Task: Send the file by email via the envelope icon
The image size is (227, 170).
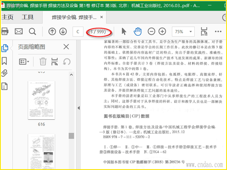Action: (x=19, y=31)
